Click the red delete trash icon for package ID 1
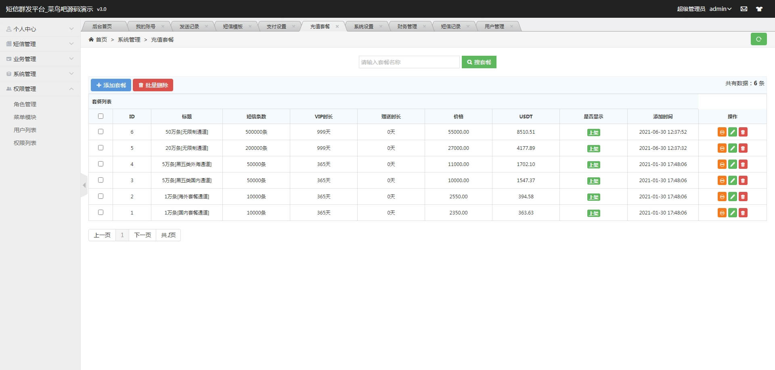This screenshot has width=775, height=370. click(x=743, y=213)
